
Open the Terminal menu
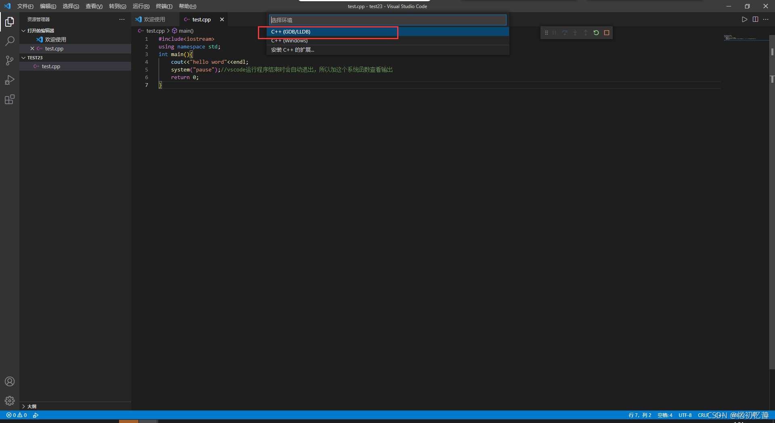(x=164, y=6)
